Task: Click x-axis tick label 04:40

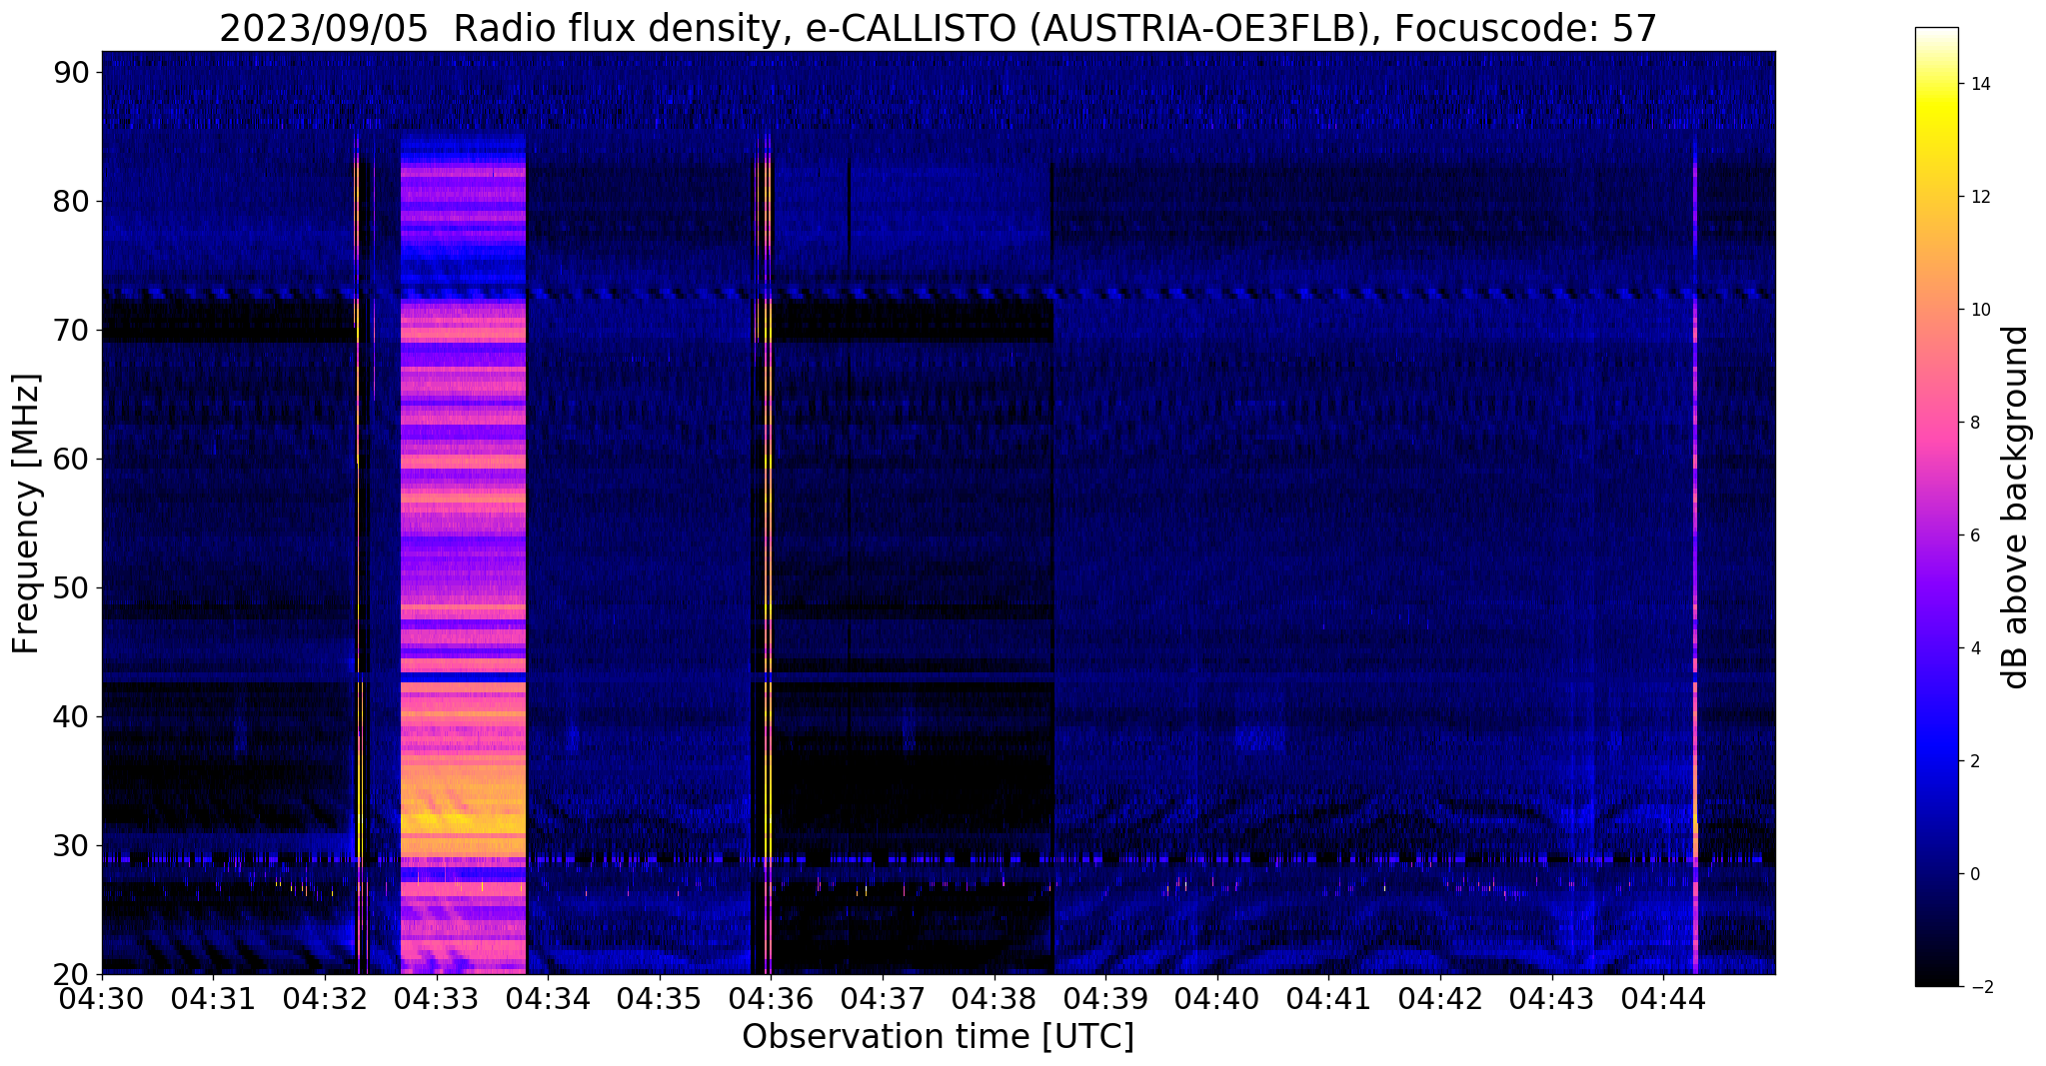Action: pyautogui.click(x=1217, y=999)
